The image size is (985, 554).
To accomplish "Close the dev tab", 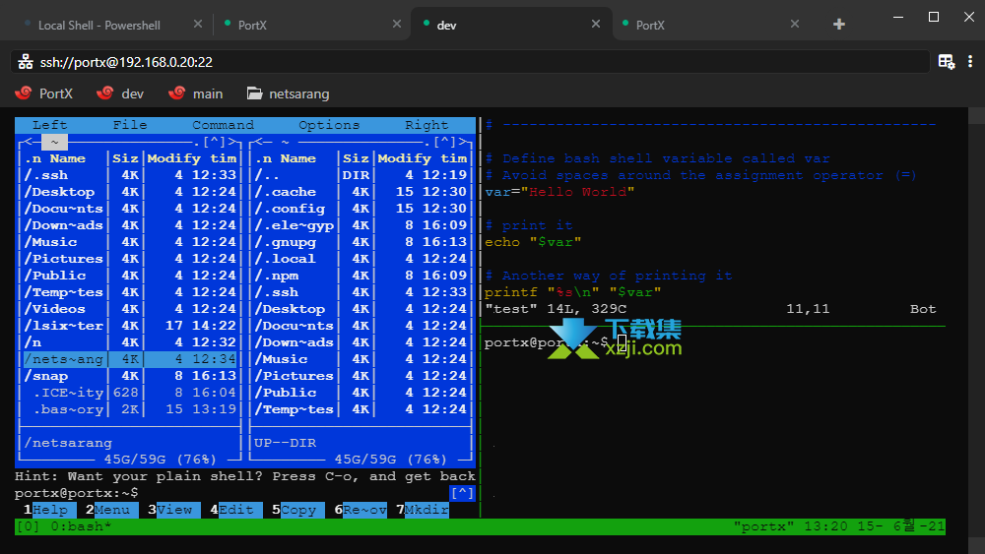I will click(x=596, y=24).
